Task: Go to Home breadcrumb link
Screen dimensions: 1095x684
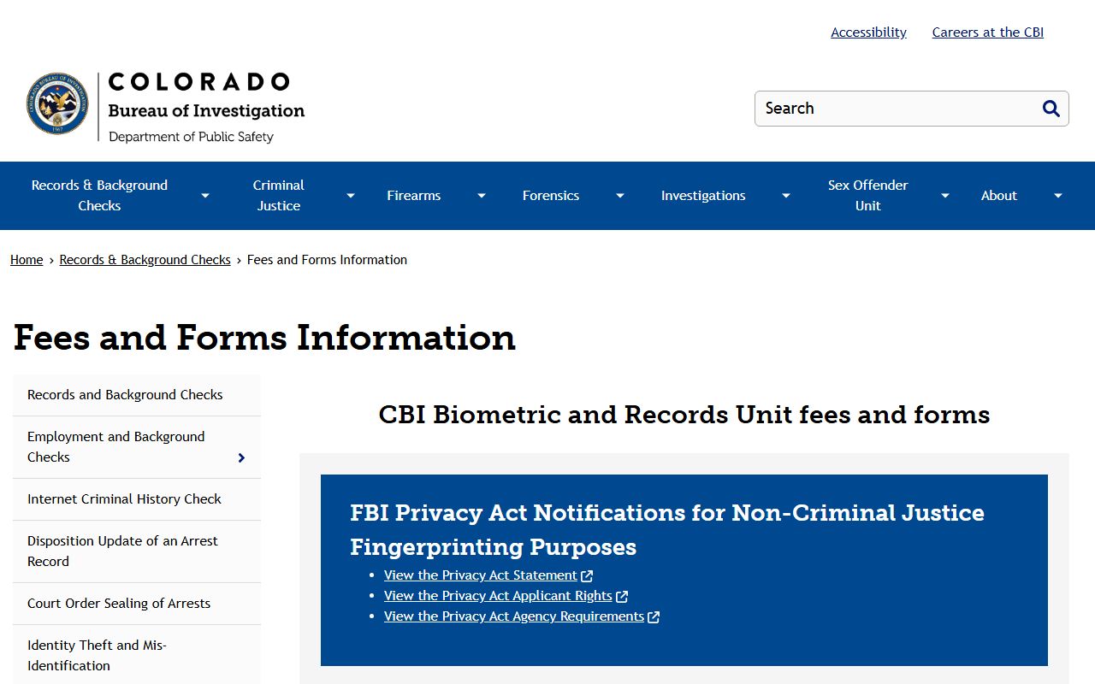Action: [x=27, y=260]
